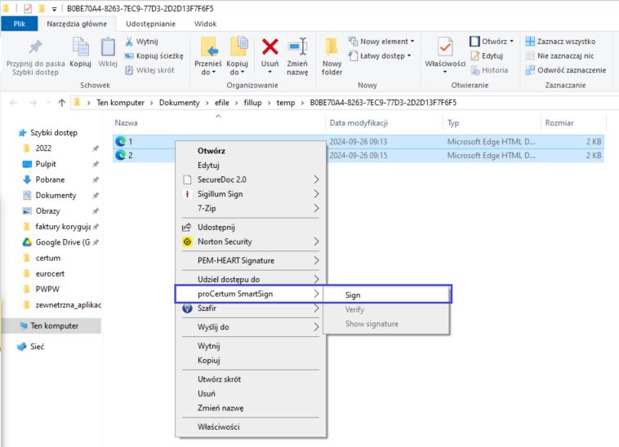Cut selection with Wytnij scissors

click(142, 42)
